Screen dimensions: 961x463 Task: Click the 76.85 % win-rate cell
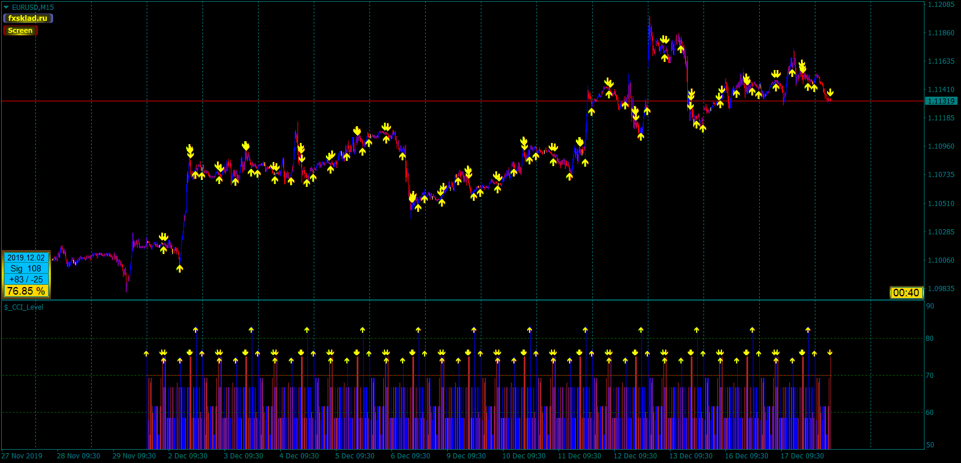point(26,291)
